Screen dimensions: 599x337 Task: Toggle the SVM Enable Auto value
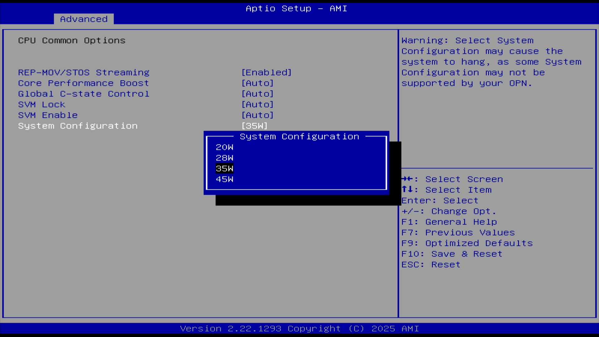pyautogui.click(x=257, y=115)
